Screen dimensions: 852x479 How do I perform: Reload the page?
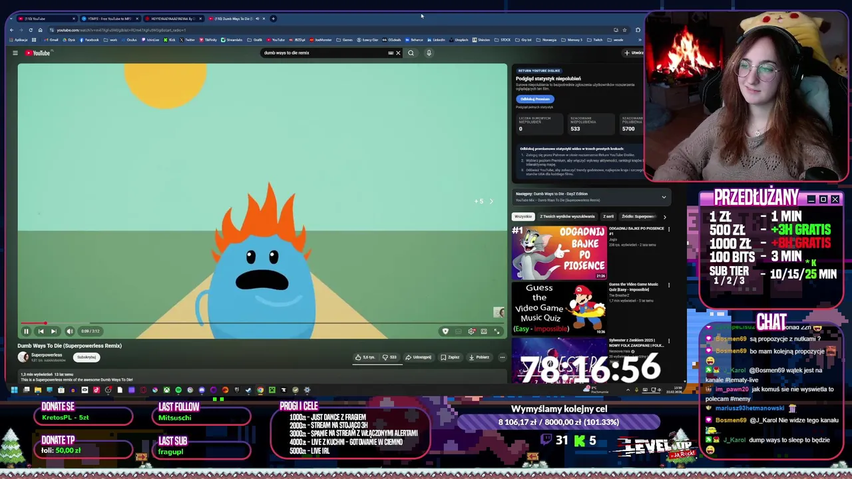pyautogui.click(x=31, y=30)
